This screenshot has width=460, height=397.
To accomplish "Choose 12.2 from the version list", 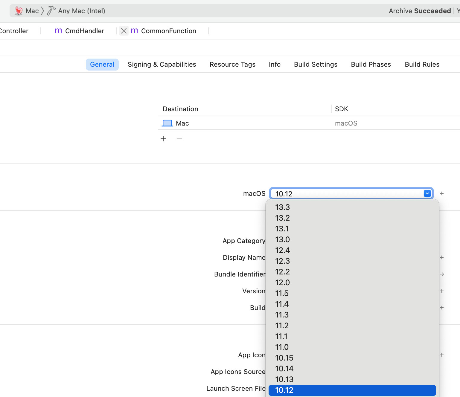I will tap(352, 272).
